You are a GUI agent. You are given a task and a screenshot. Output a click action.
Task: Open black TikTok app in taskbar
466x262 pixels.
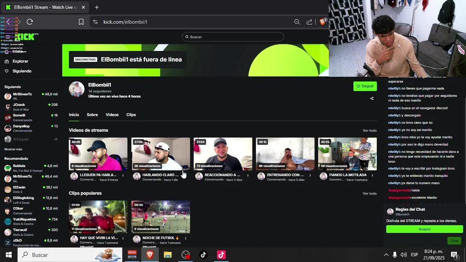point(203,255)
